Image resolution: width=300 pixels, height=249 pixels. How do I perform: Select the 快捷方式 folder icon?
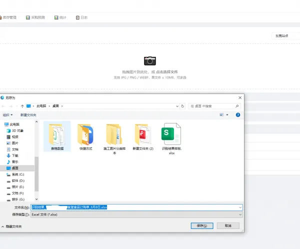point(85,134)
